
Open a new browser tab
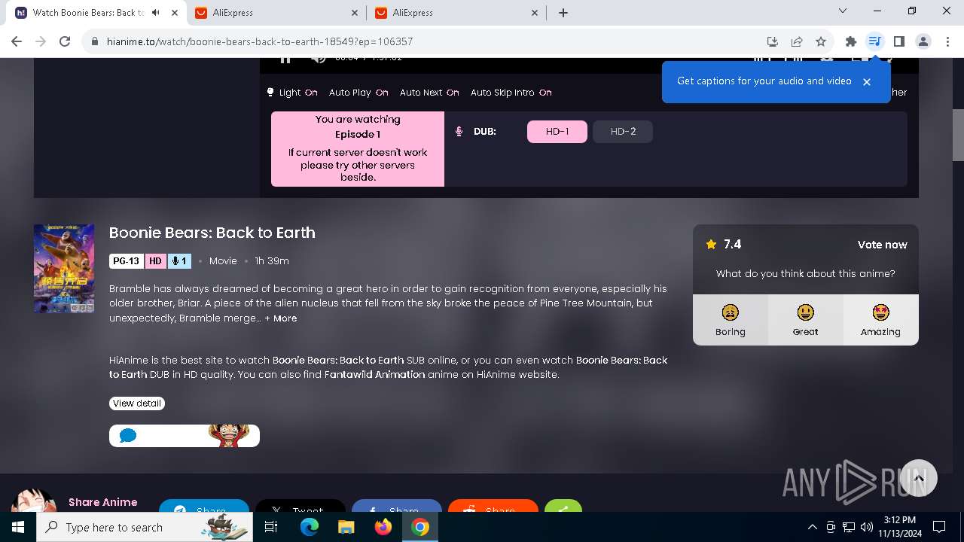(563, 13)
